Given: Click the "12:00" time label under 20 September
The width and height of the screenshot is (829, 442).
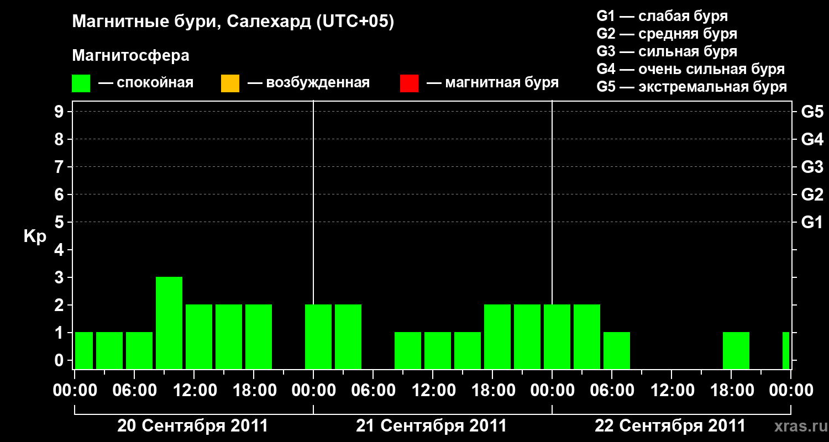Looking at the screenshot, I should [194, 391].
